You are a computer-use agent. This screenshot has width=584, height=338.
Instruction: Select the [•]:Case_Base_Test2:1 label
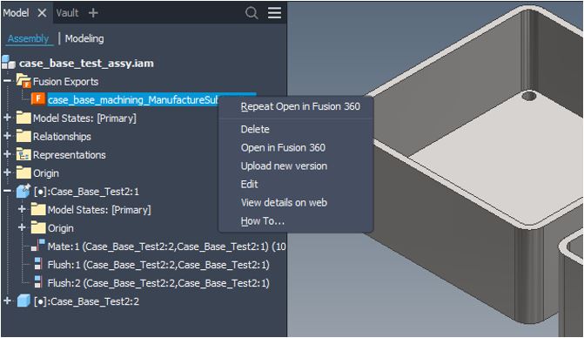pos(86,192)
